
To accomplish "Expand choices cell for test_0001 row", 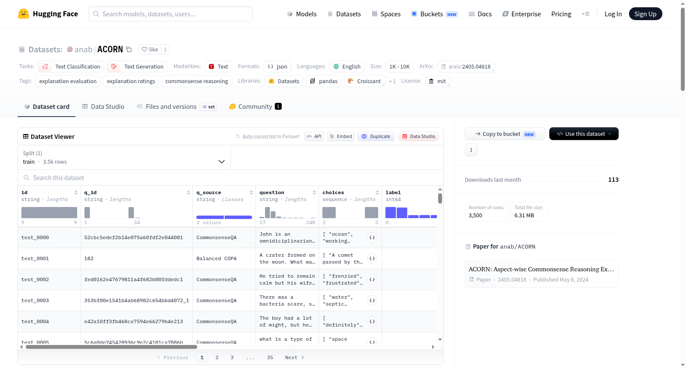I will pos(372,258).
